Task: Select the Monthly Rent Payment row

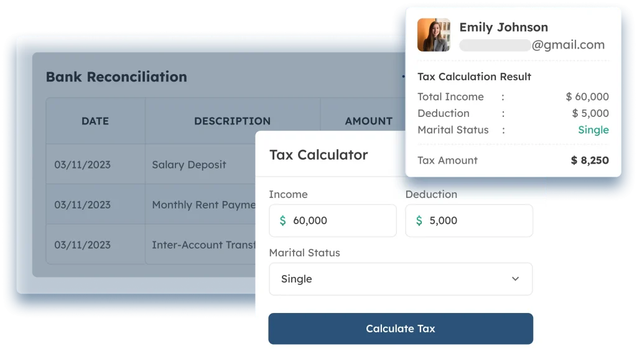Action: click(151, 205)
